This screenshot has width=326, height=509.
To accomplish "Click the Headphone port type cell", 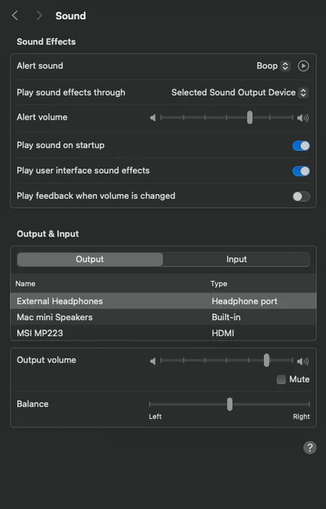I will point(244,301).
